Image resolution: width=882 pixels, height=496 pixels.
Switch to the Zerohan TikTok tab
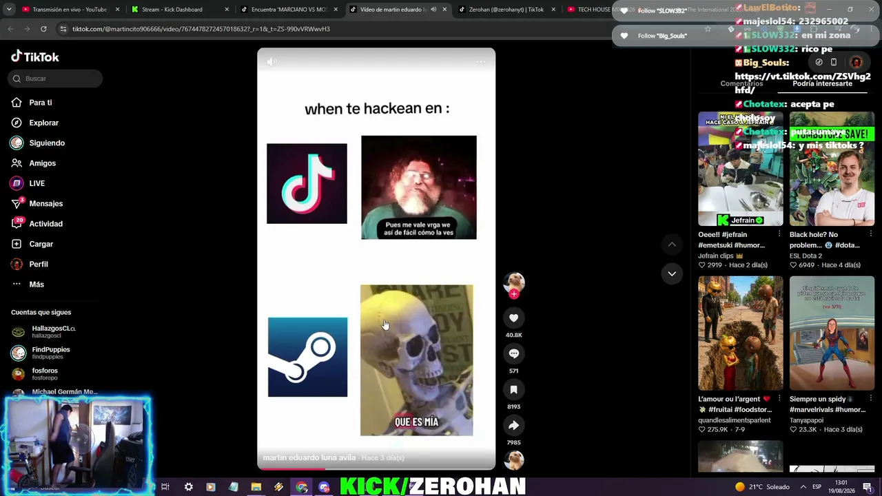(x=506, y=10)
